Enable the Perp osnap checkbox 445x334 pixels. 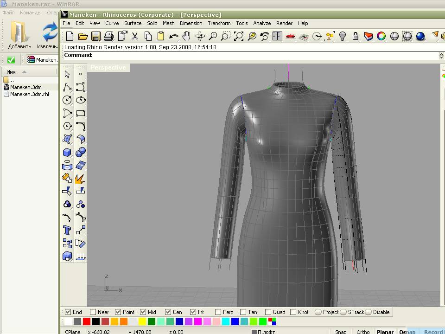tap(218, 312)
